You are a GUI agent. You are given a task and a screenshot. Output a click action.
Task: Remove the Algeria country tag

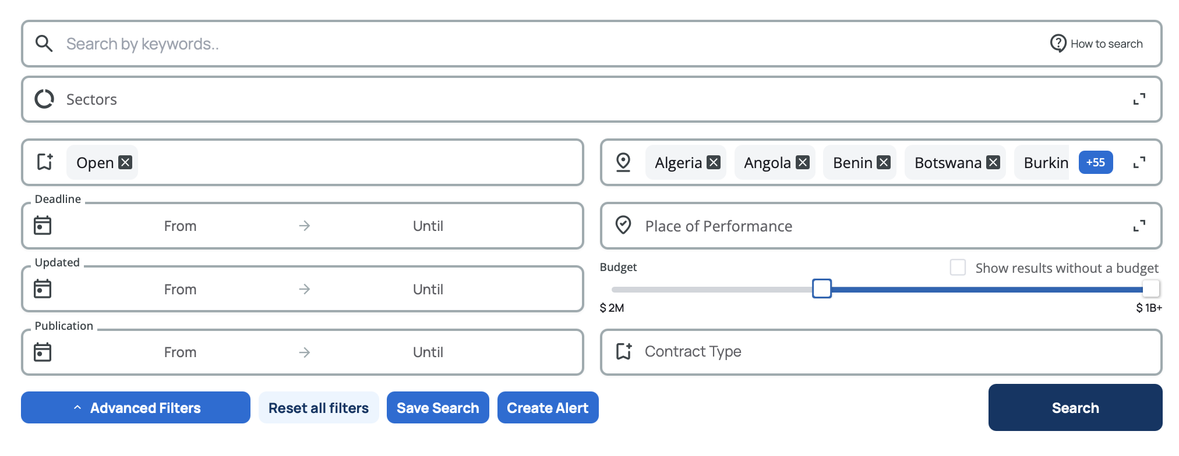click(714, 163)
